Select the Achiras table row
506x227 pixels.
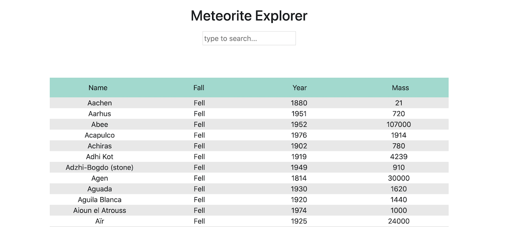click(x=100, y=146)
